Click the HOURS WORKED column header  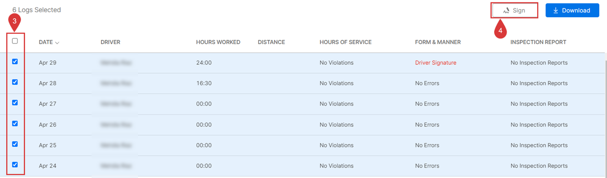(218, 42)
